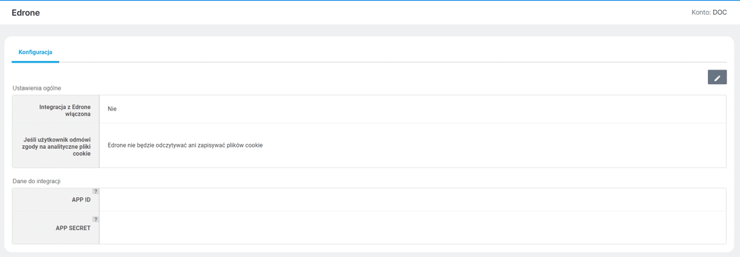
Task: Select the Edrone page title
Action: coord(26,12)
